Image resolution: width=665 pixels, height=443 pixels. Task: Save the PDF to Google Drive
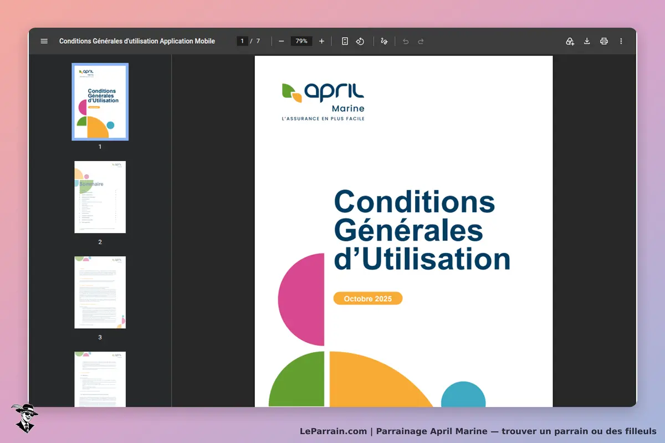(x=570, y=41)
